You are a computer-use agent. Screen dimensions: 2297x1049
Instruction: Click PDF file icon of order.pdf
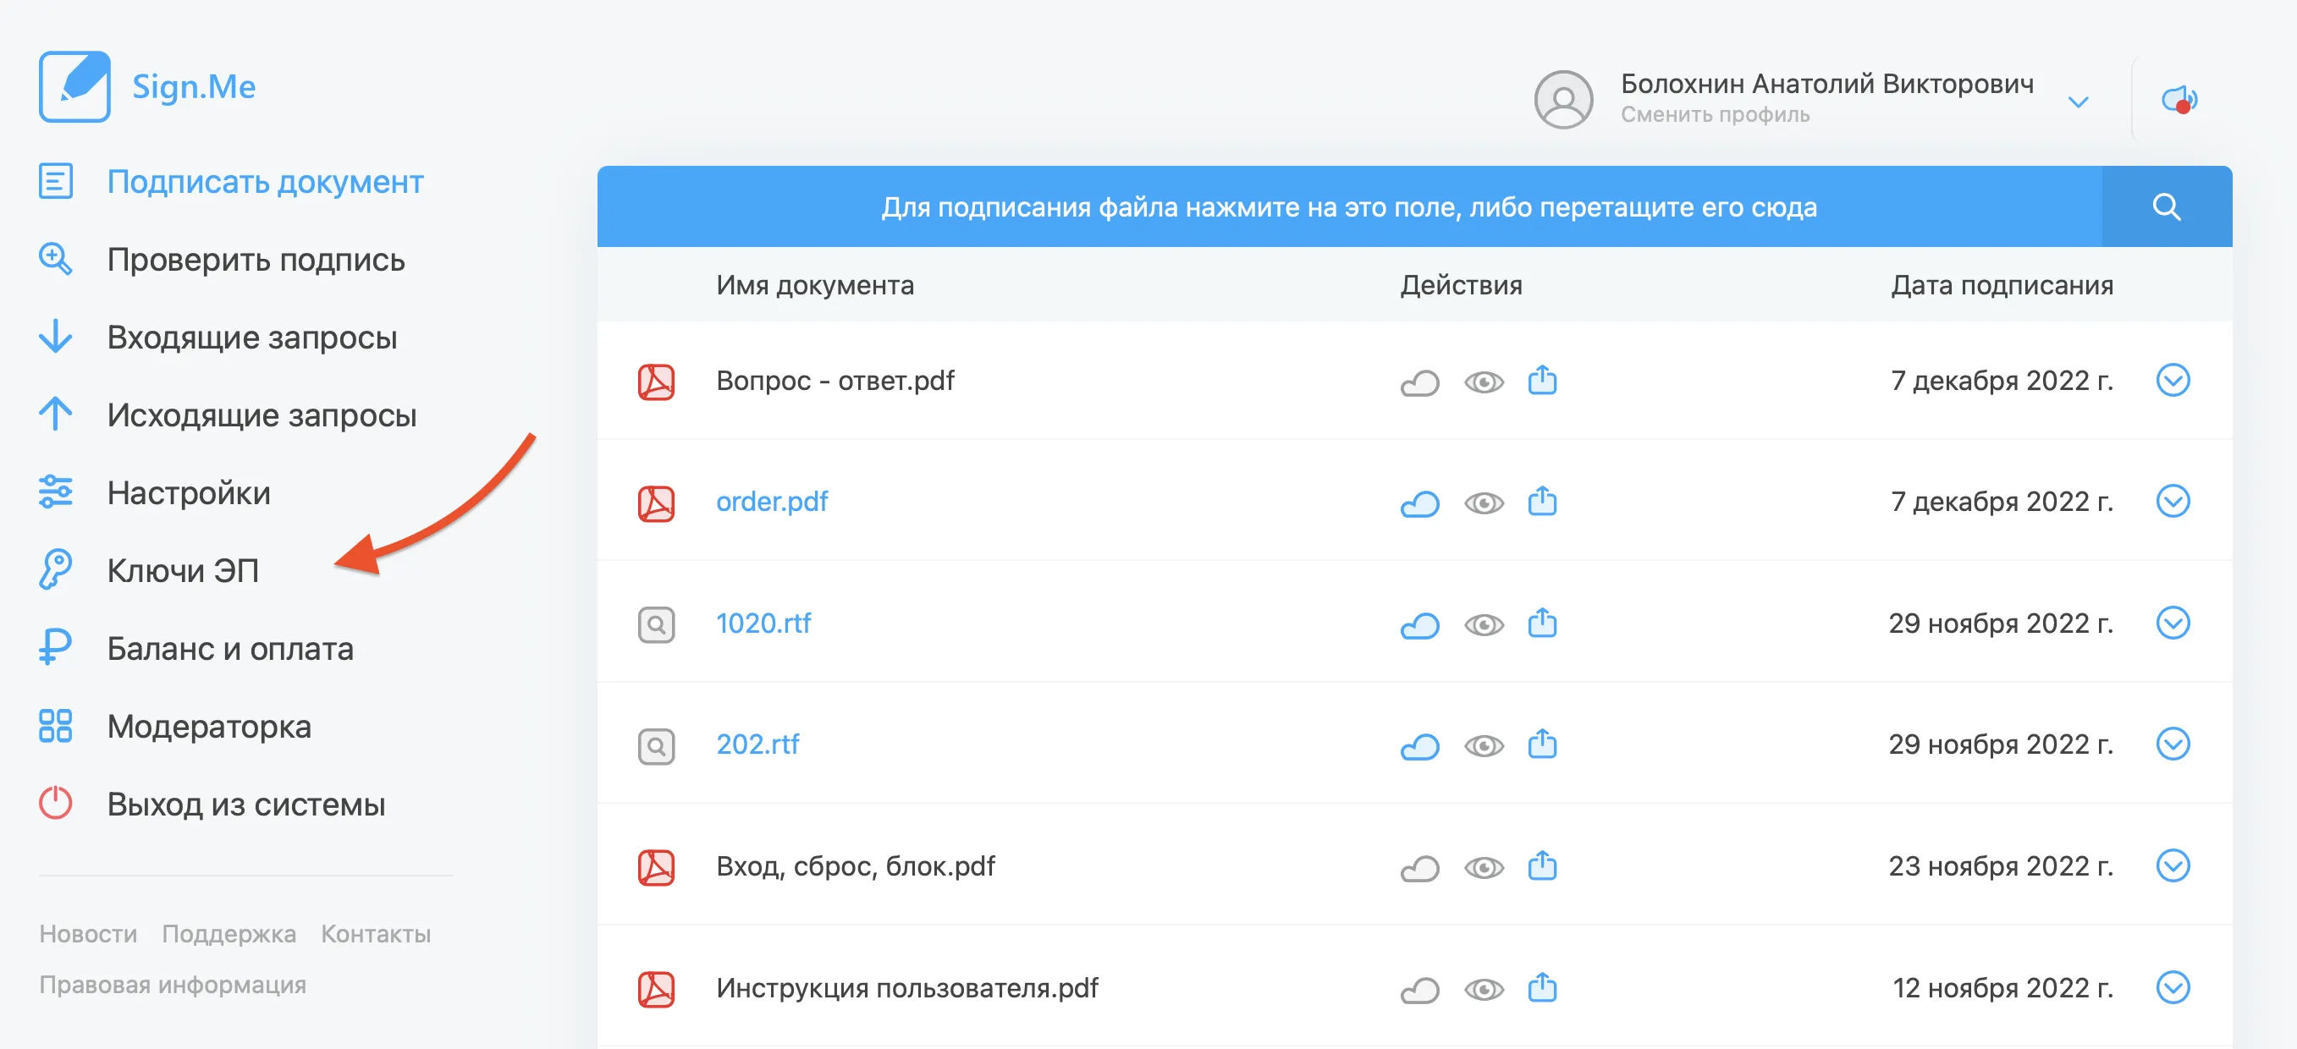click(x=656, y=503)
